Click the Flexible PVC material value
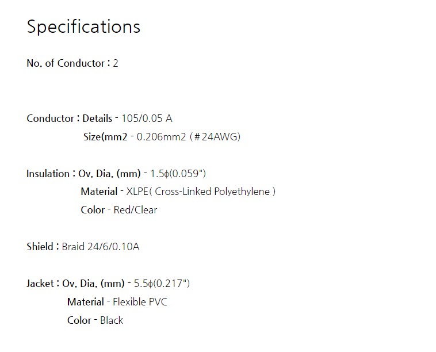The image size is (436, 352). [140, 302]
